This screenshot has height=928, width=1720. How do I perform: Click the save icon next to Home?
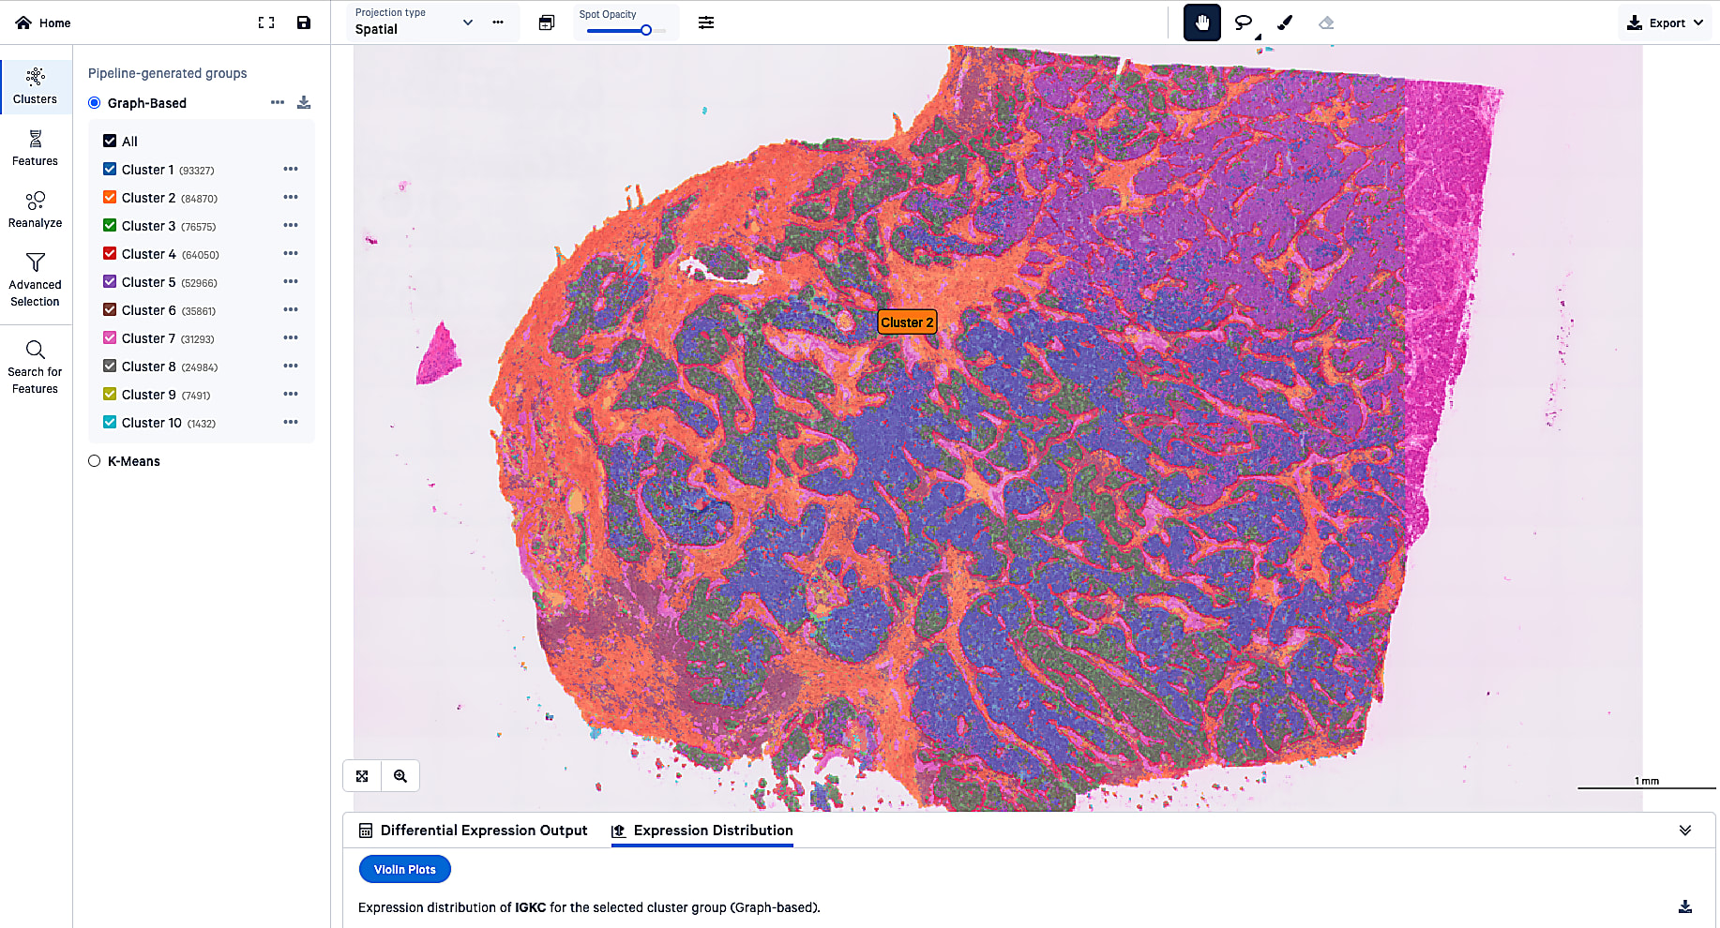(303, 22)
